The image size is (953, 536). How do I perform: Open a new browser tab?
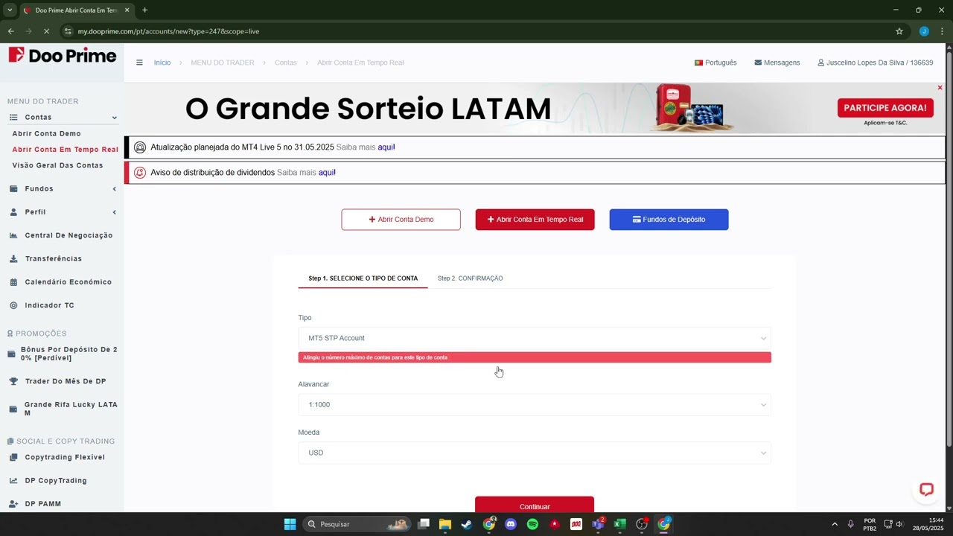[144, 10]
